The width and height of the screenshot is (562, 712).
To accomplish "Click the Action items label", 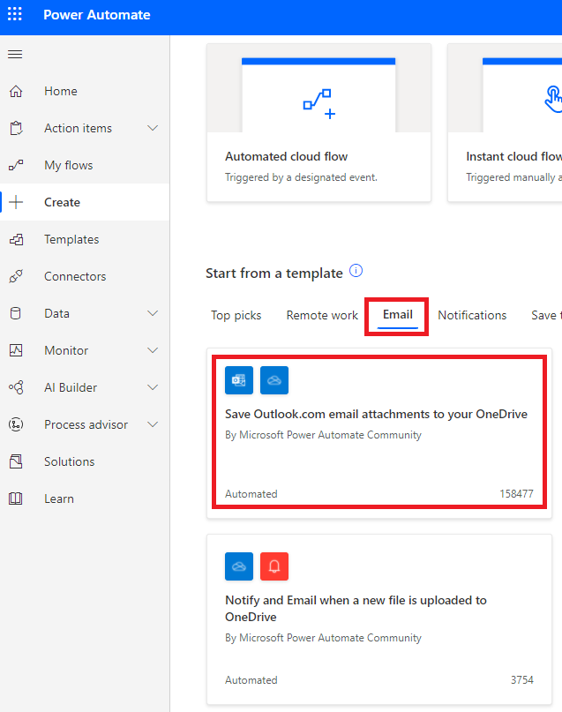I will click(x=79, y=129).
